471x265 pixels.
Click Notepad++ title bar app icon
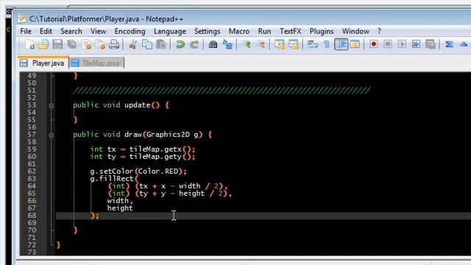(x=22, y=18)
